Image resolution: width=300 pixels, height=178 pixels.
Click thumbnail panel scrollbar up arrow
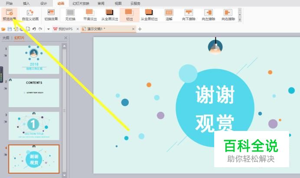[x=64, y=46]
